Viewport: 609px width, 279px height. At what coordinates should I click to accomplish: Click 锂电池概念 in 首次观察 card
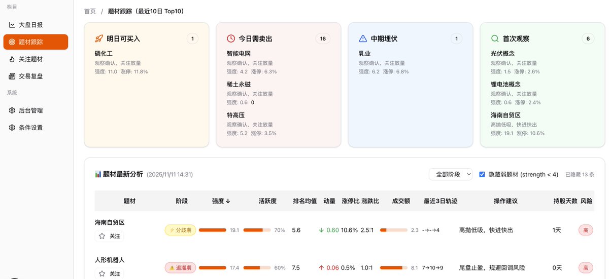[505, 85]
